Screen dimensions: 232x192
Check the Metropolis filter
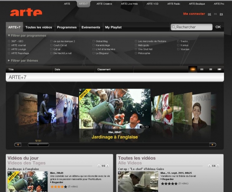[x=136, y=45]
